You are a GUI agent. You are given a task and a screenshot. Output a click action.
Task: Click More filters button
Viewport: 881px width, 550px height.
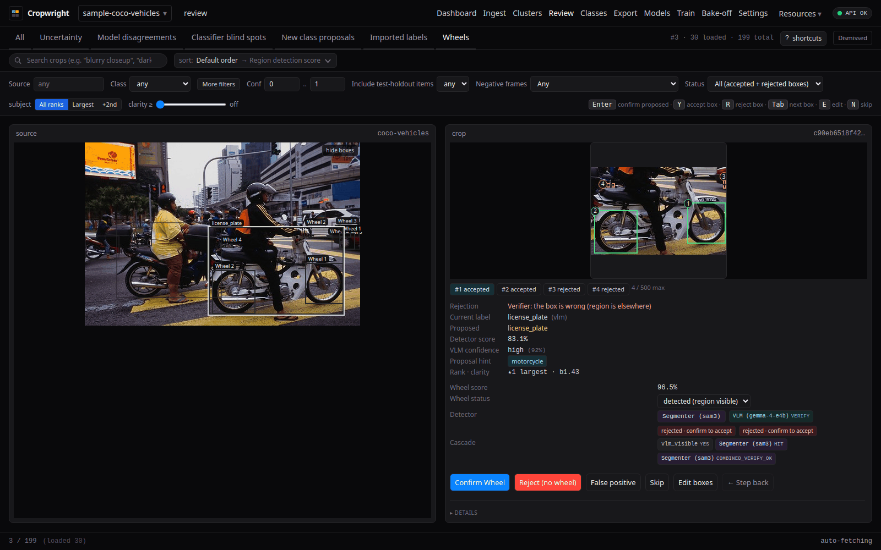(219, 84)
